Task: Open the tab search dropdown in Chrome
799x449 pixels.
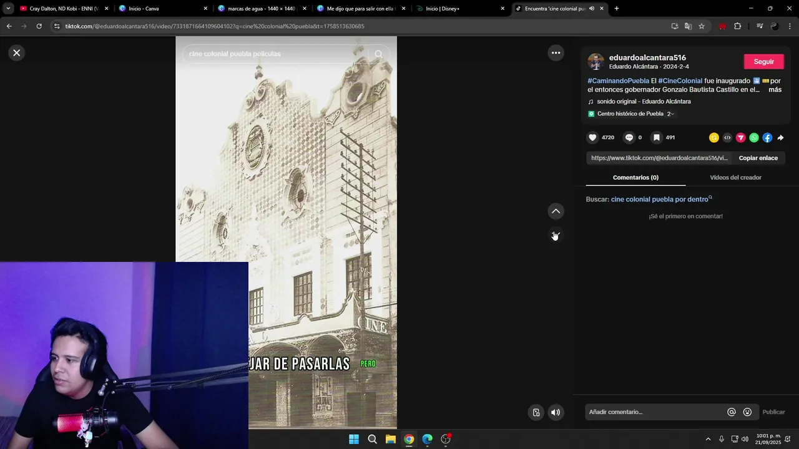Action: coord(7,9)
